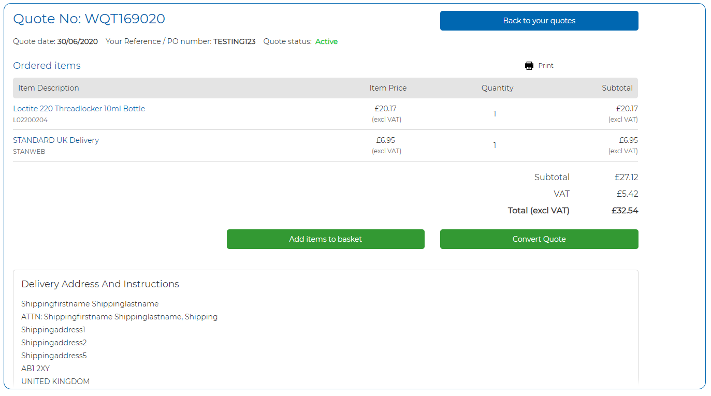Click the Total (excl VAT) label
This screenshot has width=711, height=396.
pos(539,211)
